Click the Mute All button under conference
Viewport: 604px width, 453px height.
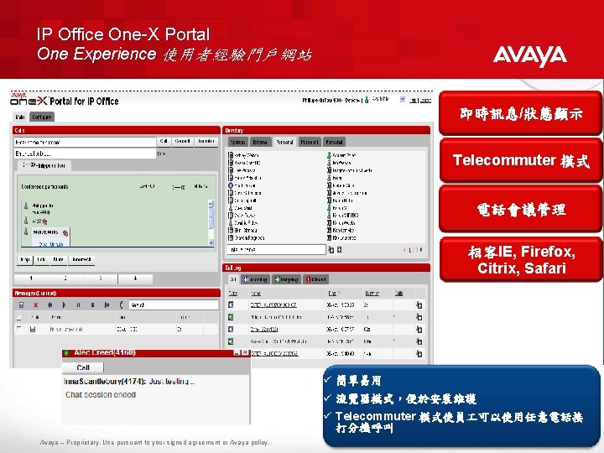[x=81, y=259]
